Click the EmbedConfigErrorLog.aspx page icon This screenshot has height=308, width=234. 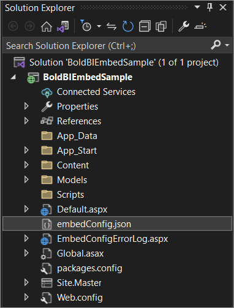tap(46, 239)
